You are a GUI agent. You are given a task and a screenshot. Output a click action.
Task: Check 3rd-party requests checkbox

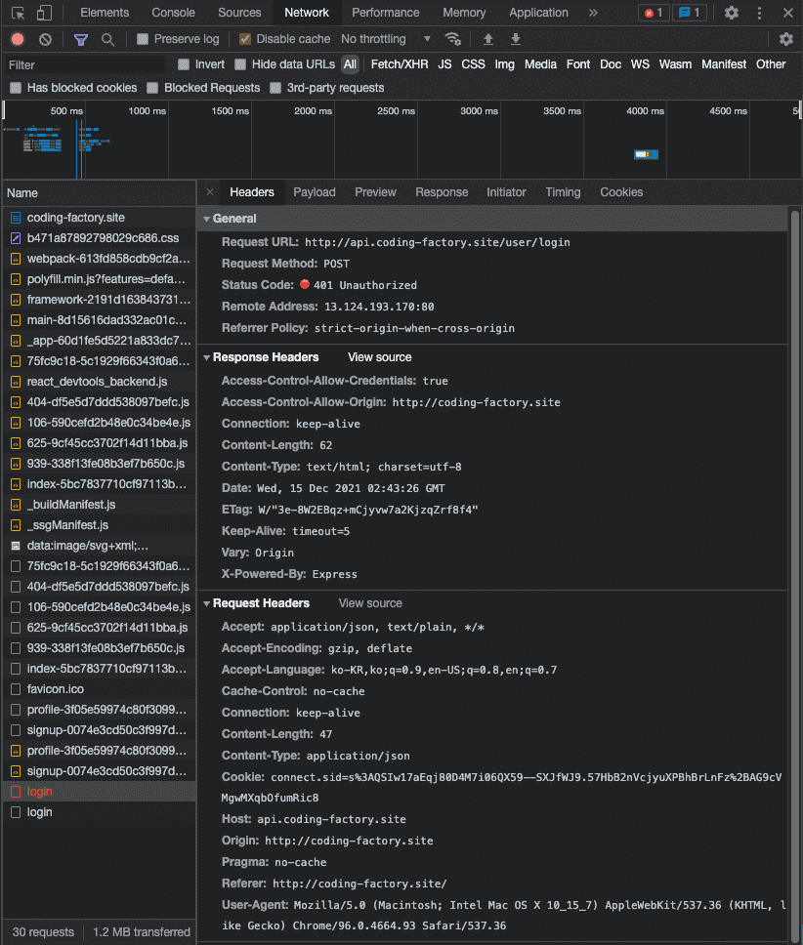(275, 88)
